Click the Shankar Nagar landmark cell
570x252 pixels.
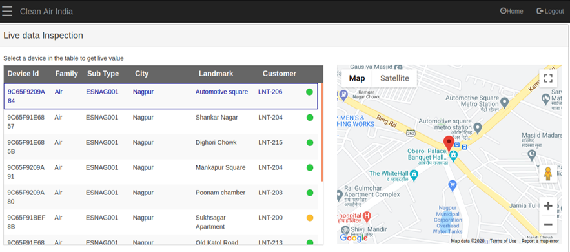pos(217,118)
